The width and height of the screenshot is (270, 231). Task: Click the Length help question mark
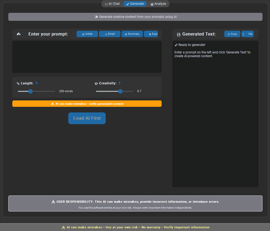coord(37,83)
